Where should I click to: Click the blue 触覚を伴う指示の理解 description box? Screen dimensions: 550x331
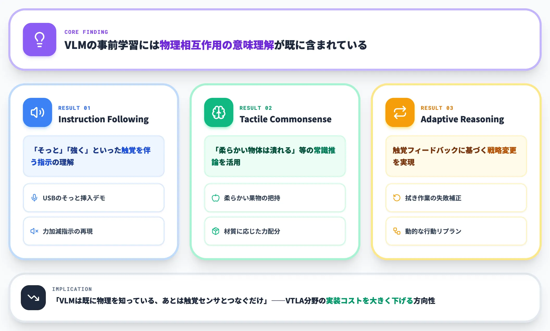94,156
